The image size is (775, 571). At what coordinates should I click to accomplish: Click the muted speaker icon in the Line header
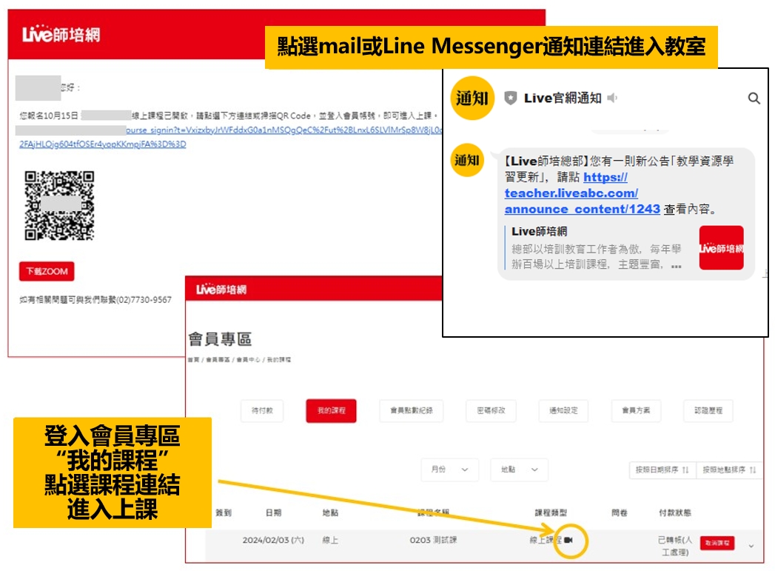[612, 98]
